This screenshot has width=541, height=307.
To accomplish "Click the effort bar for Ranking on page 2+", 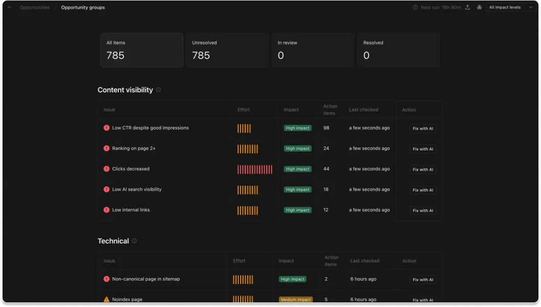I will tap(247, 149).
